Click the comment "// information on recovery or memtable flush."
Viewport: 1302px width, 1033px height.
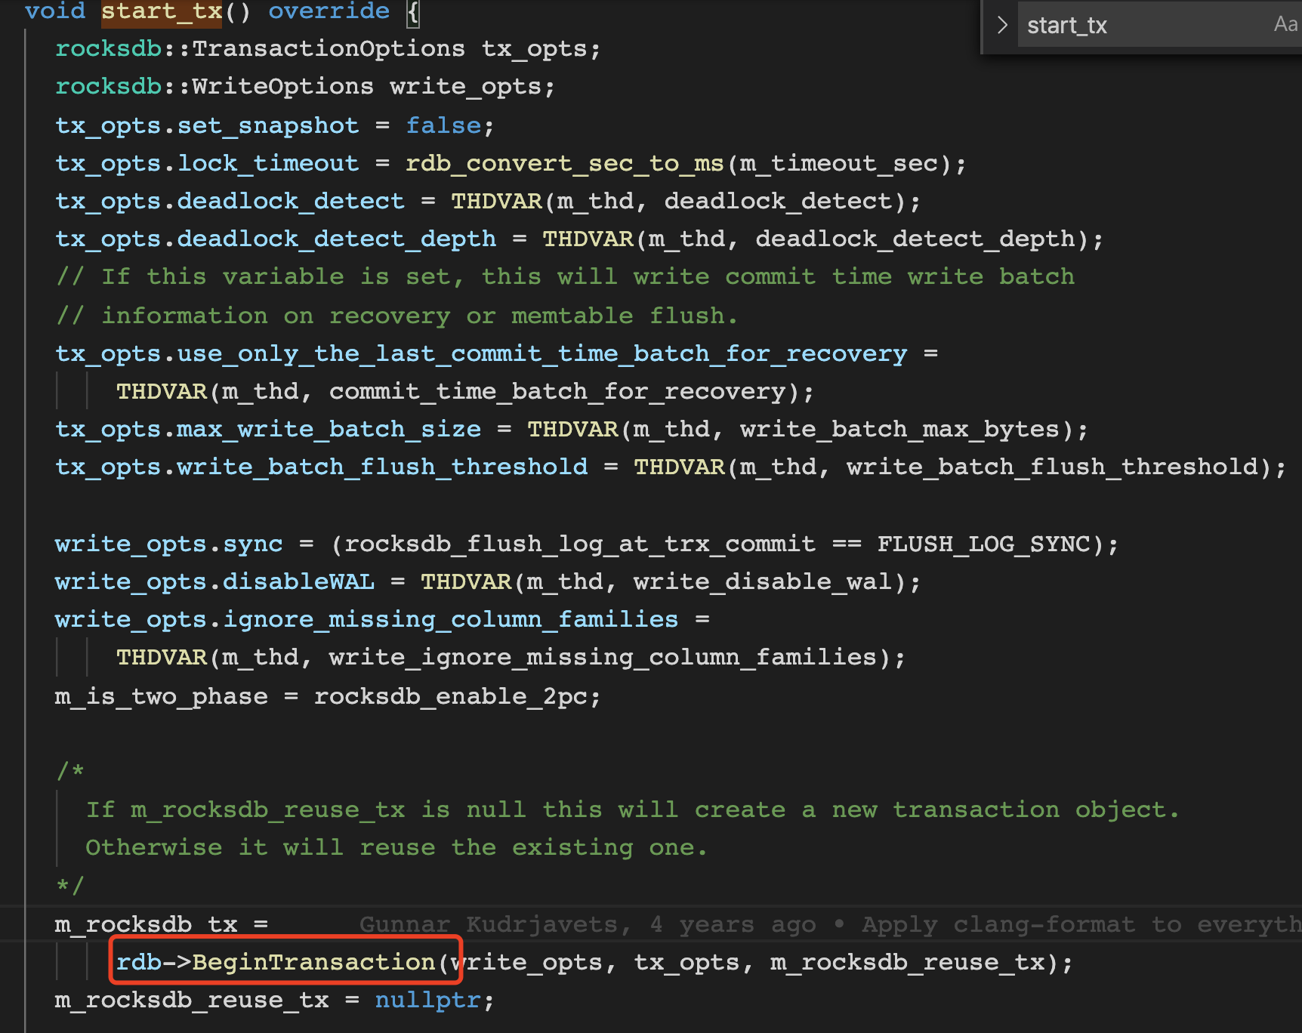point(397,315)
